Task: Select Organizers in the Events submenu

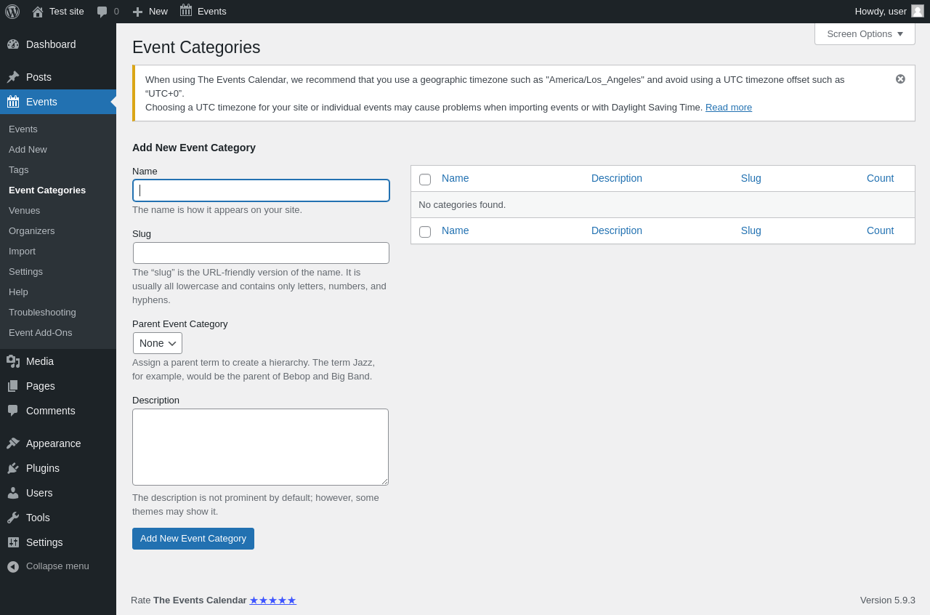Action: (32, 230)
